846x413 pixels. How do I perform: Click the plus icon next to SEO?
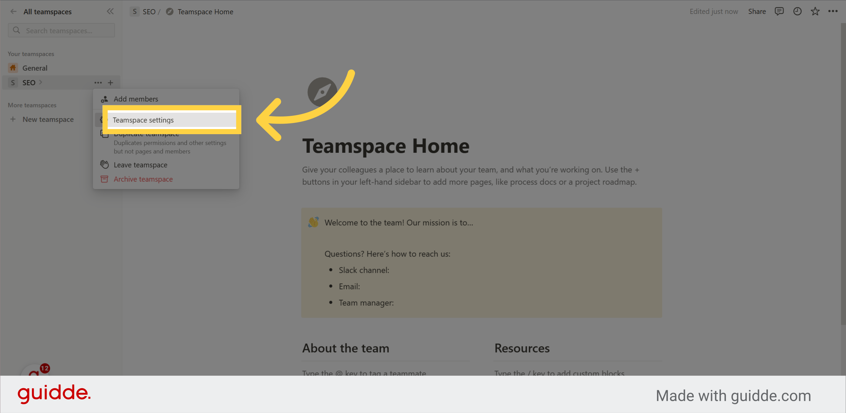pyautogui.click(x=111, y=83)
